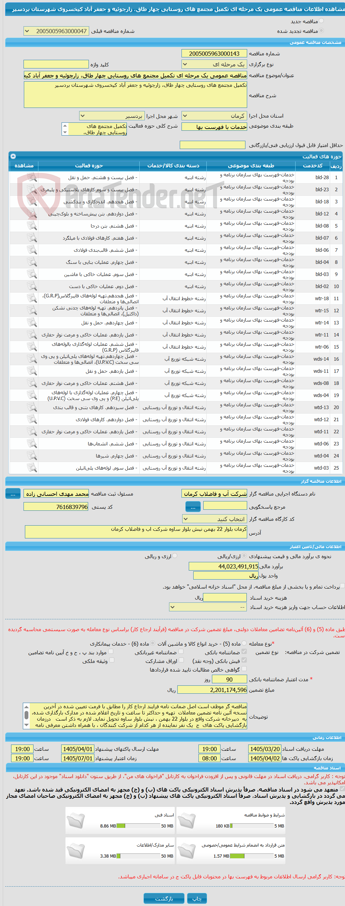
Task: Open نوع برگزاری dropdown
Action: (214, 64)
